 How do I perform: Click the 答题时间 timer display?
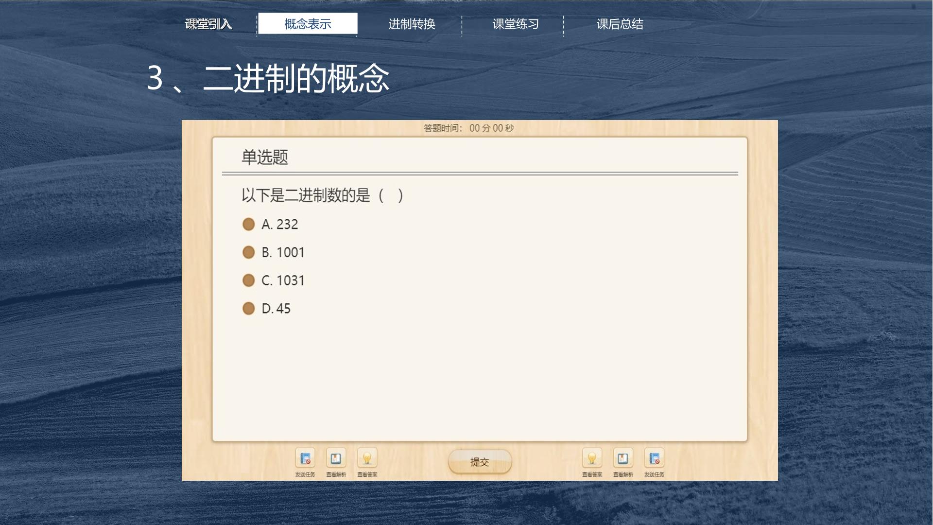pyautogui.click(x=469, y=128)
